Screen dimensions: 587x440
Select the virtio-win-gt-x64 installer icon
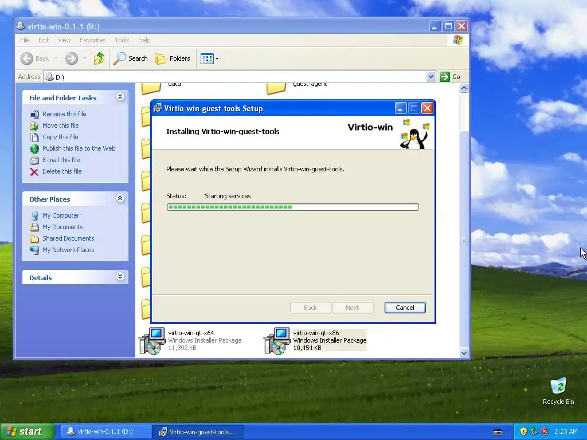coord(152,340)
